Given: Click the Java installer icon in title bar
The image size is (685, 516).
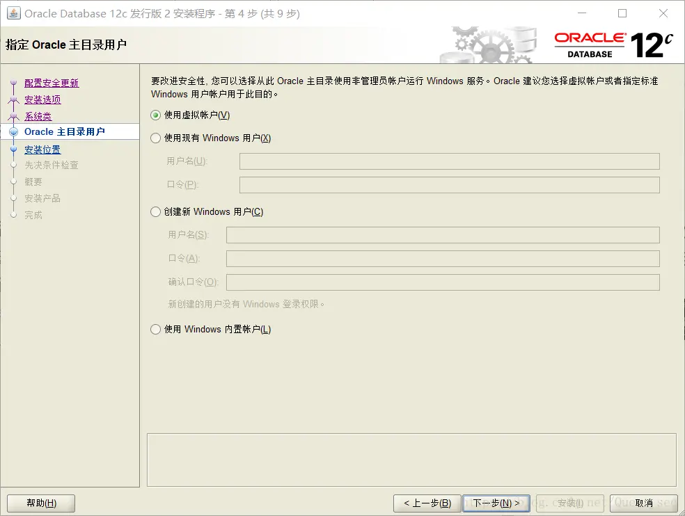Looking at the screenshot, I should point(13,13).
